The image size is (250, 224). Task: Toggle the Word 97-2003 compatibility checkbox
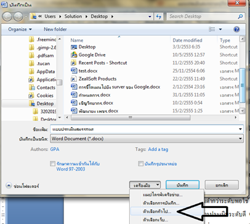tap(52, 164)
